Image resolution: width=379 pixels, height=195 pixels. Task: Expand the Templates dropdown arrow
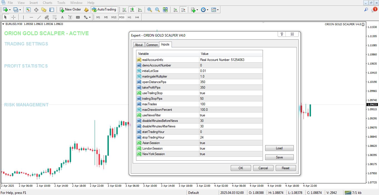pos(218,10)
